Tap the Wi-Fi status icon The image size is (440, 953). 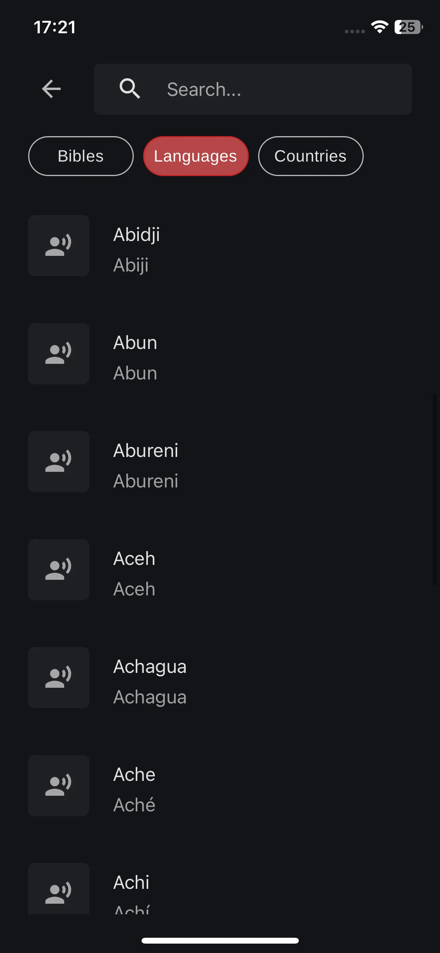tap(379, 27)
